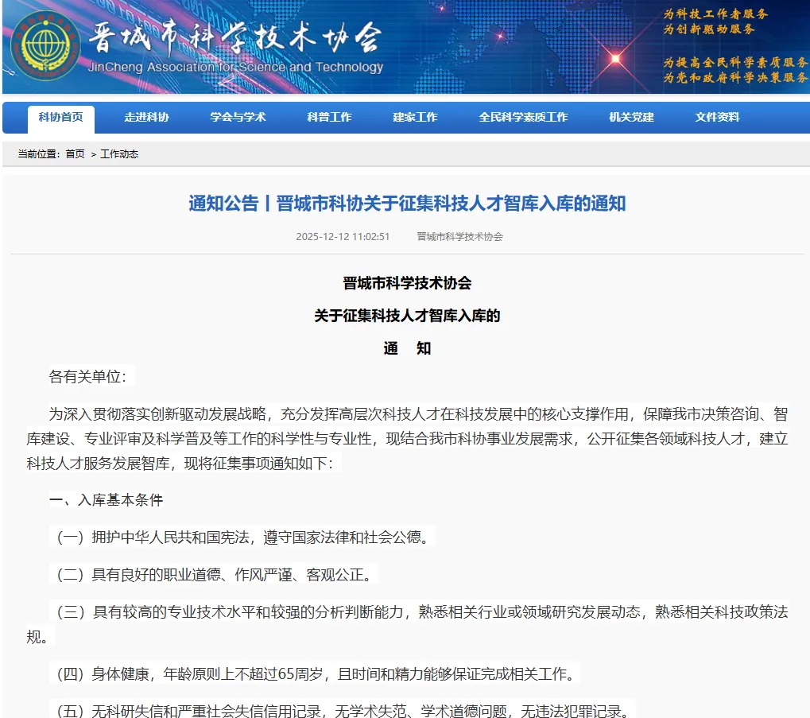The height and width of the screenshot is (718, 810).
Task: Go to the 科普工作 section
Action: click(x=330, y=117)
